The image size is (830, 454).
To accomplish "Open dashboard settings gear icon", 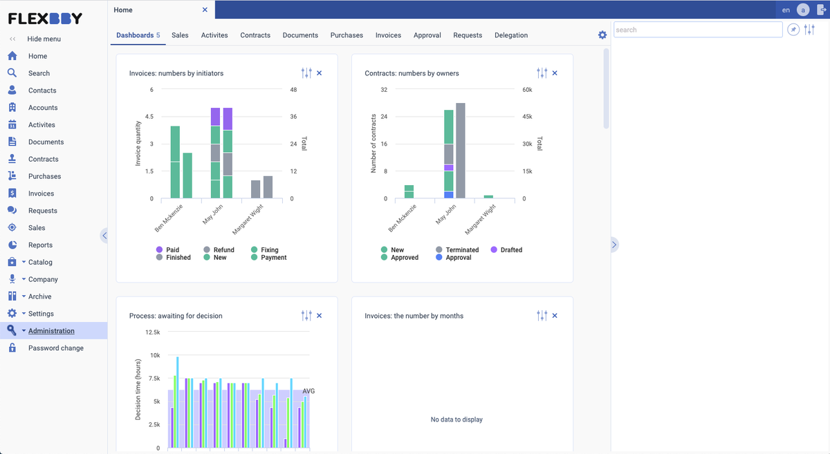I will (602, 35).
